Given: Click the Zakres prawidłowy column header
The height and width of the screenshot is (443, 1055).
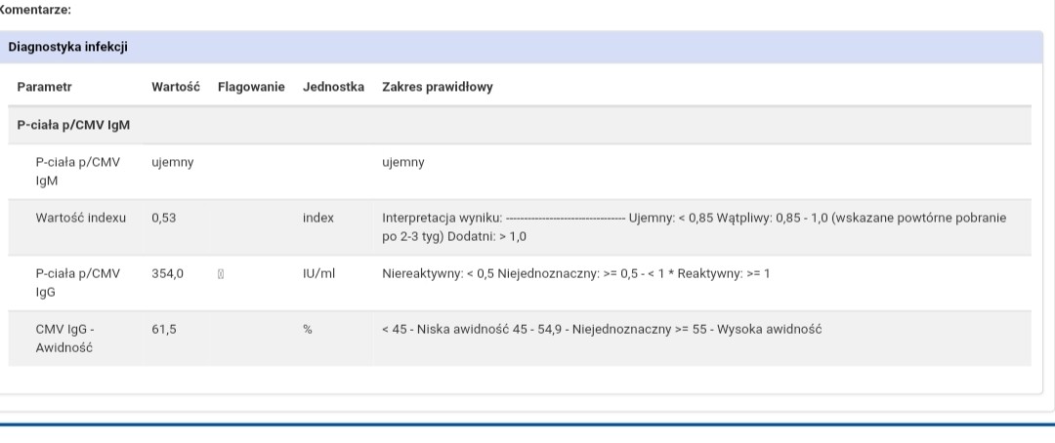Looking at the screenshot, I should 438,87.
